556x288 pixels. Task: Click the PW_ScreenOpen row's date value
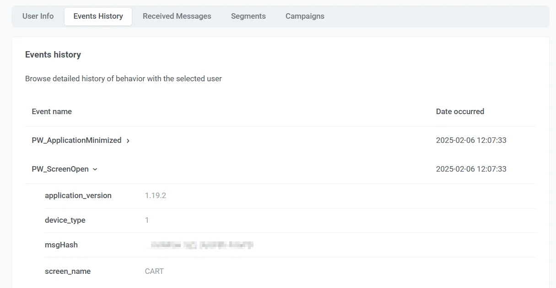click(x=471, y=169)
